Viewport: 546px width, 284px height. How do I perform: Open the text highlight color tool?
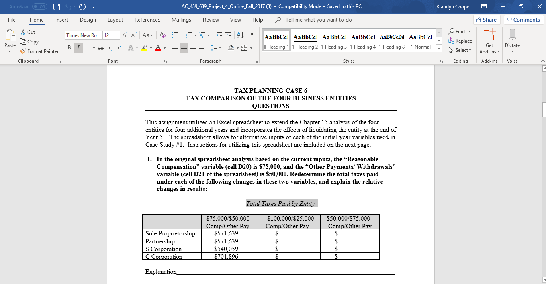[145, 47]
